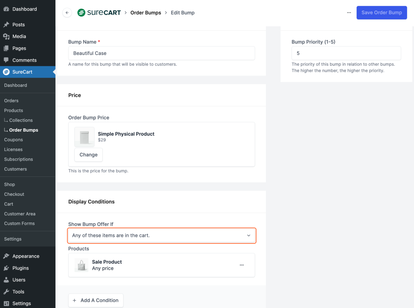Click the dropdown chevron for cart condition

click(x=249, y=235)
